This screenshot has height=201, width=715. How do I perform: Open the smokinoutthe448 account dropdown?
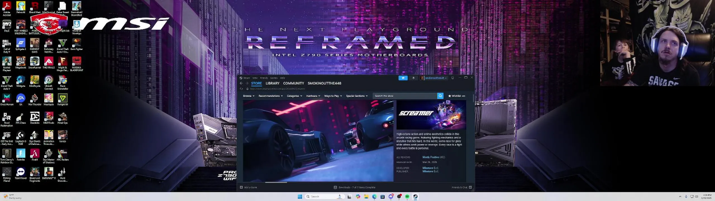tap(434, 78)
